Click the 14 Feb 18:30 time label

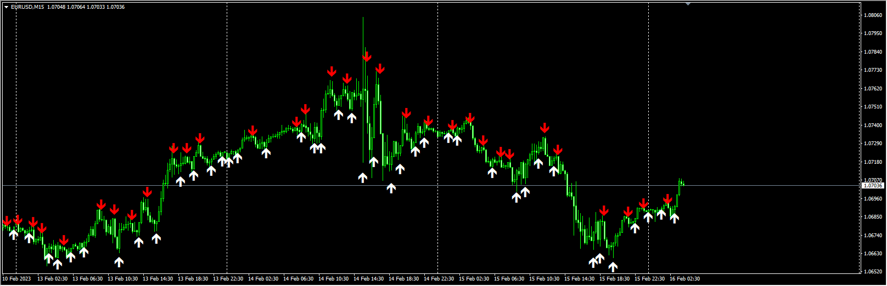point(404,279)
